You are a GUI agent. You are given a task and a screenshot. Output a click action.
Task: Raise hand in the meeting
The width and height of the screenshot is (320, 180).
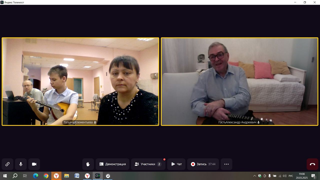pos(88,164)
